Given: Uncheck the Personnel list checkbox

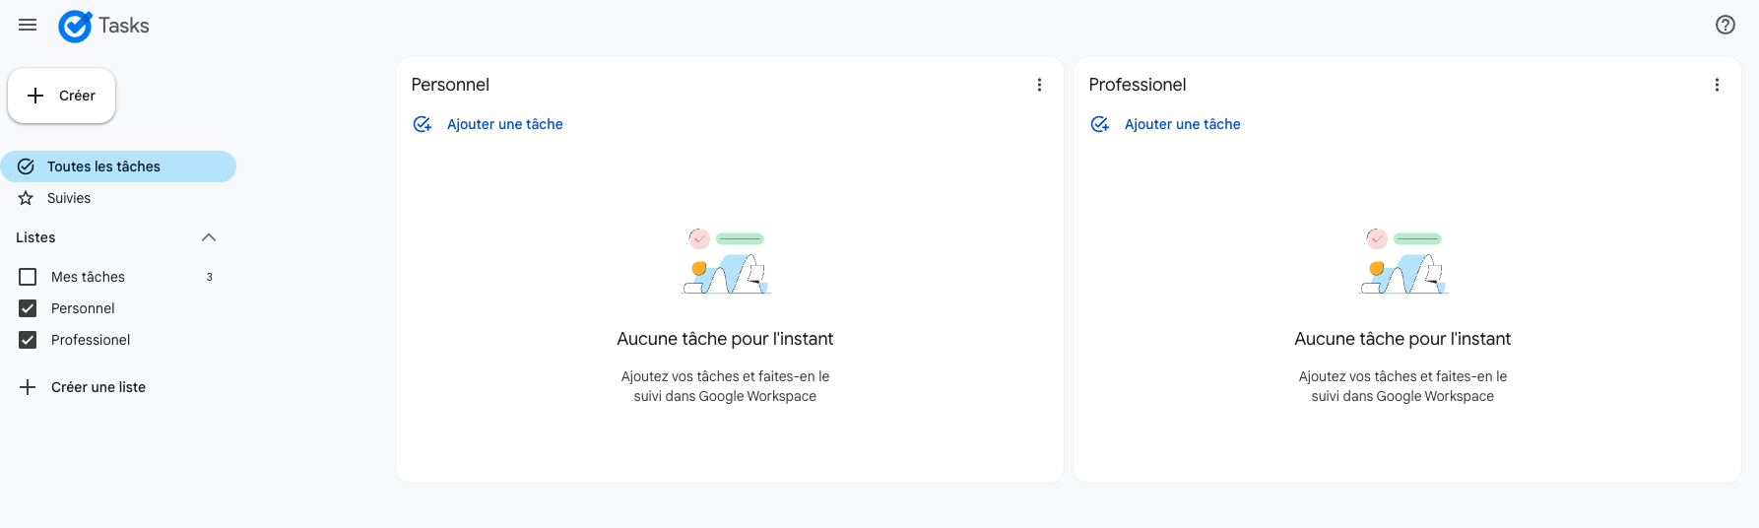Looking at the screenshot, I should [28, 308].
